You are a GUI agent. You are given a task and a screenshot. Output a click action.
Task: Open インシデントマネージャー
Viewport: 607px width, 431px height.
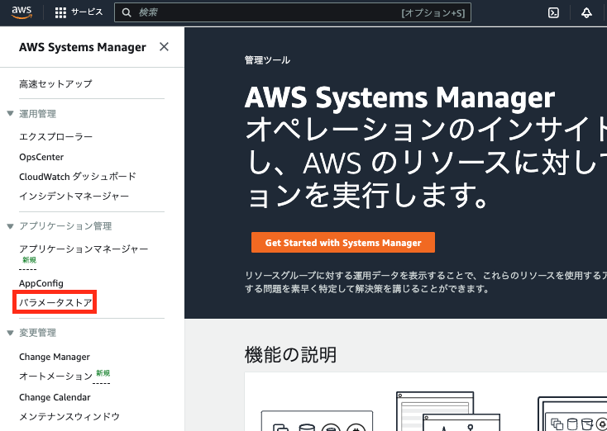coord(74,196)
